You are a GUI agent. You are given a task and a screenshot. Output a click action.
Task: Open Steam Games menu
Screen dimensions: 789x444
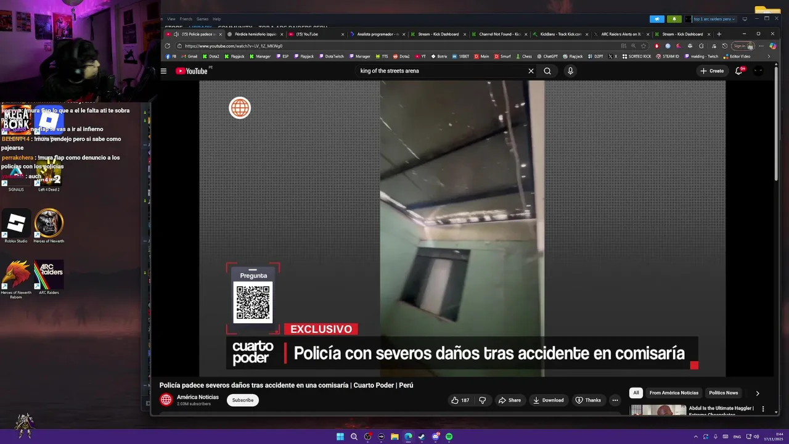pyautogui.click(x=202, y=19)
